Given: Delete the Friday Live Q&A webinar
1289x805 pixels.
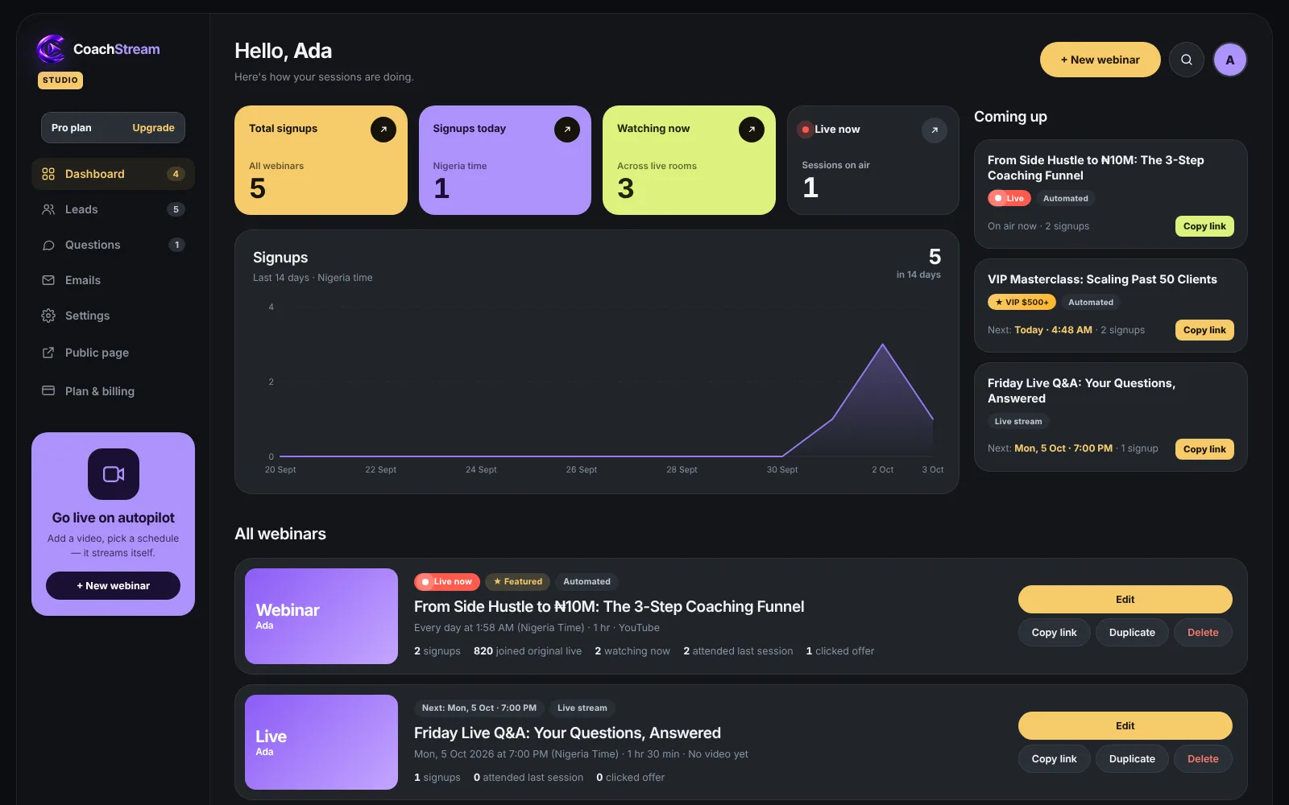Looking at the screenshot, I should (x=1203, y=759).
